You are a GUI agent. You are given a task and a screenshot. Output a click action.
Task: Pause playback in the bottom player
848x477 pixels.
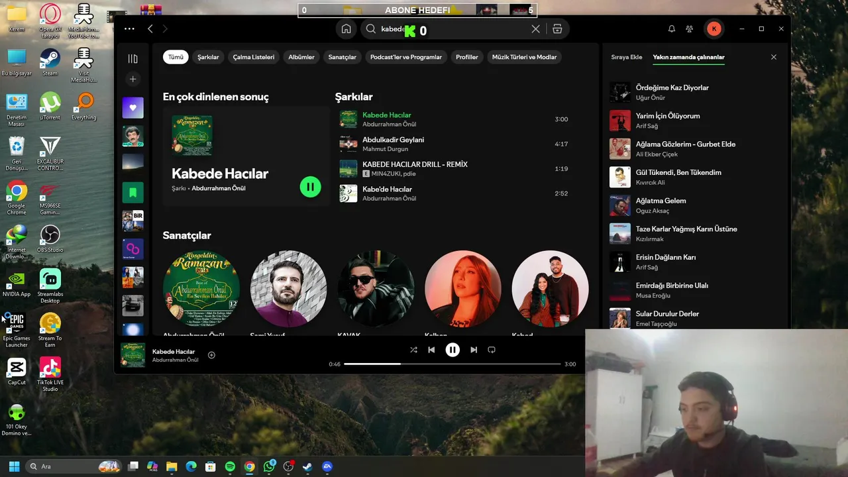tap(452, 350)
